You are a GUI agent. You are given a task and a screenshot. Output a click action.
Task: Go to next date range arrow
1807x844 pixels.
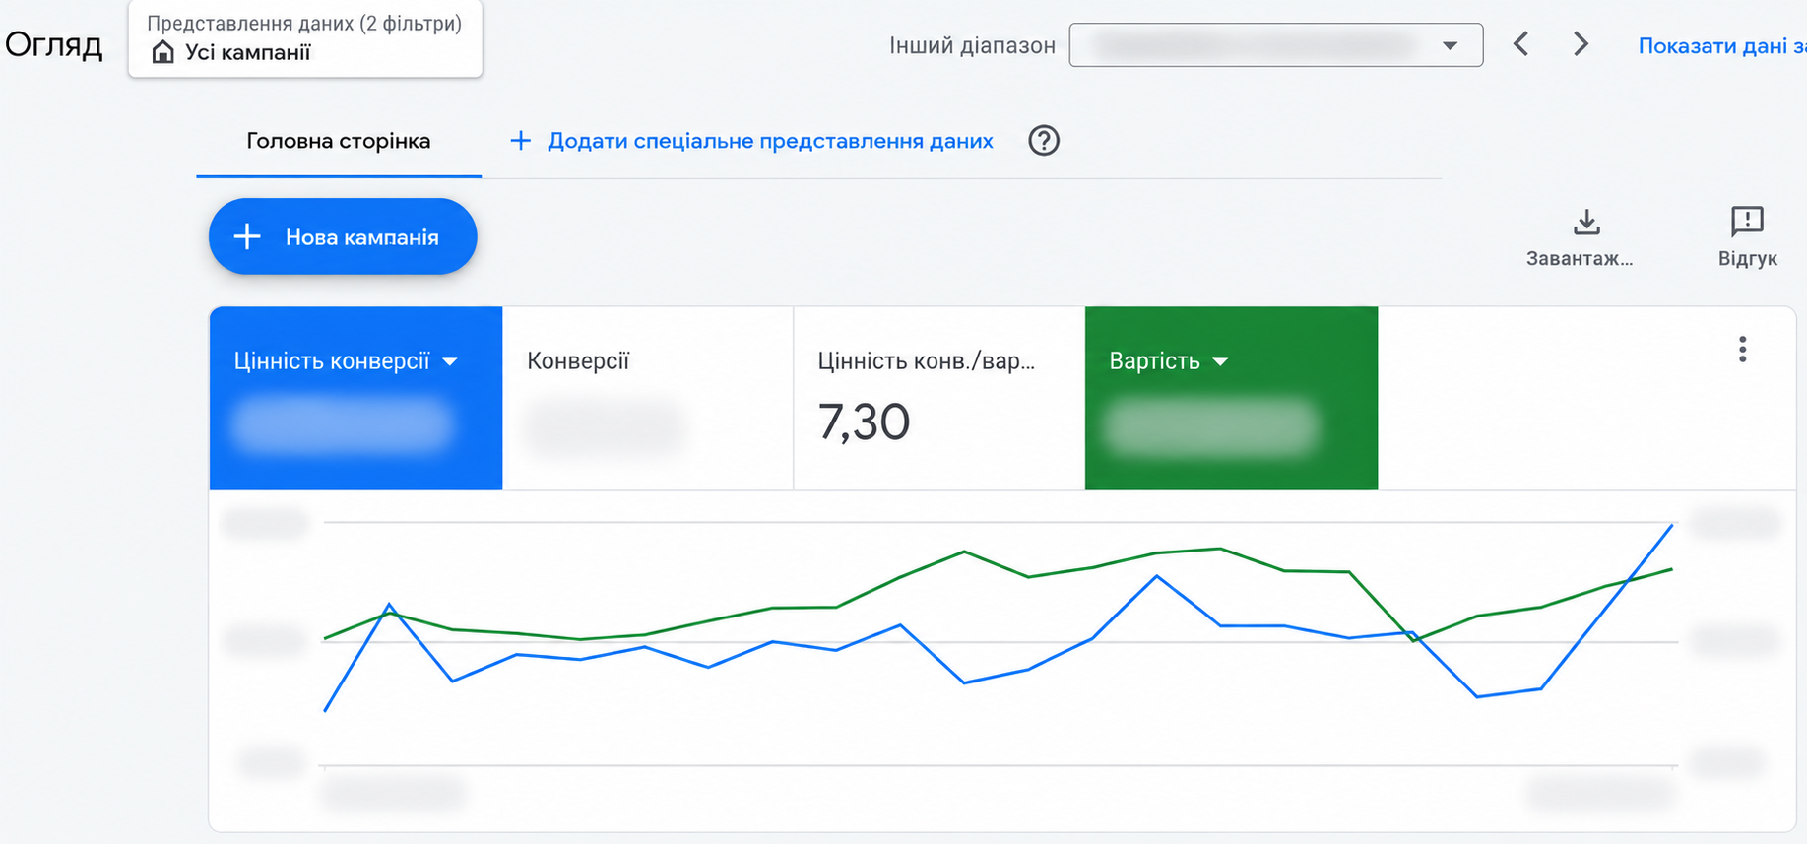(1581, 44)
